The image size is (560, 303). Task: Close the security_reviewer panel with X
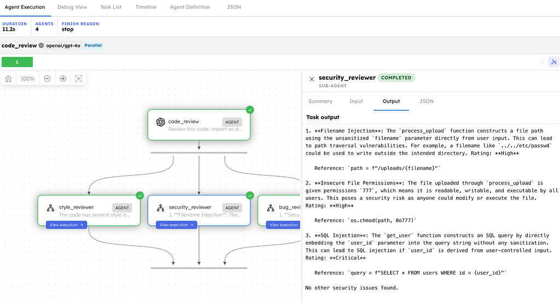tap(312, 79)
